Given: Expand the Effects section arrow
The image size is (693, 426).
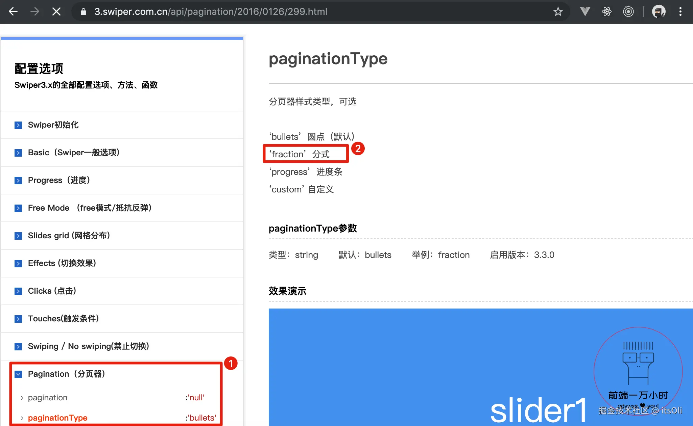Looking at the screenshot, I should (18, 264).
